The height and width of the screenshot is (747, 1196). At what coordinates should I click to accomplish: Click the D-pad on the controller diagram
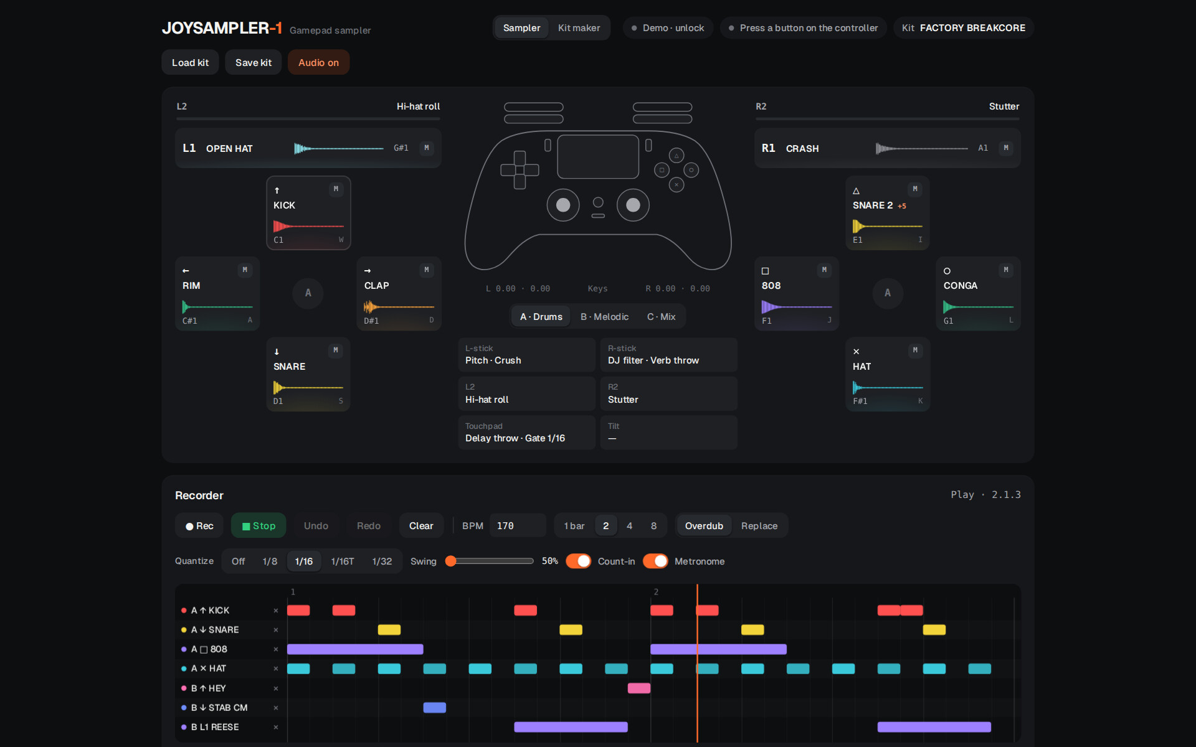point(520,170)
